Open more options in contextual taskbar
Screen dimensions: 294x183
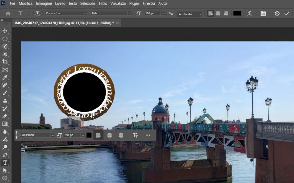click(x=148, y=135)
